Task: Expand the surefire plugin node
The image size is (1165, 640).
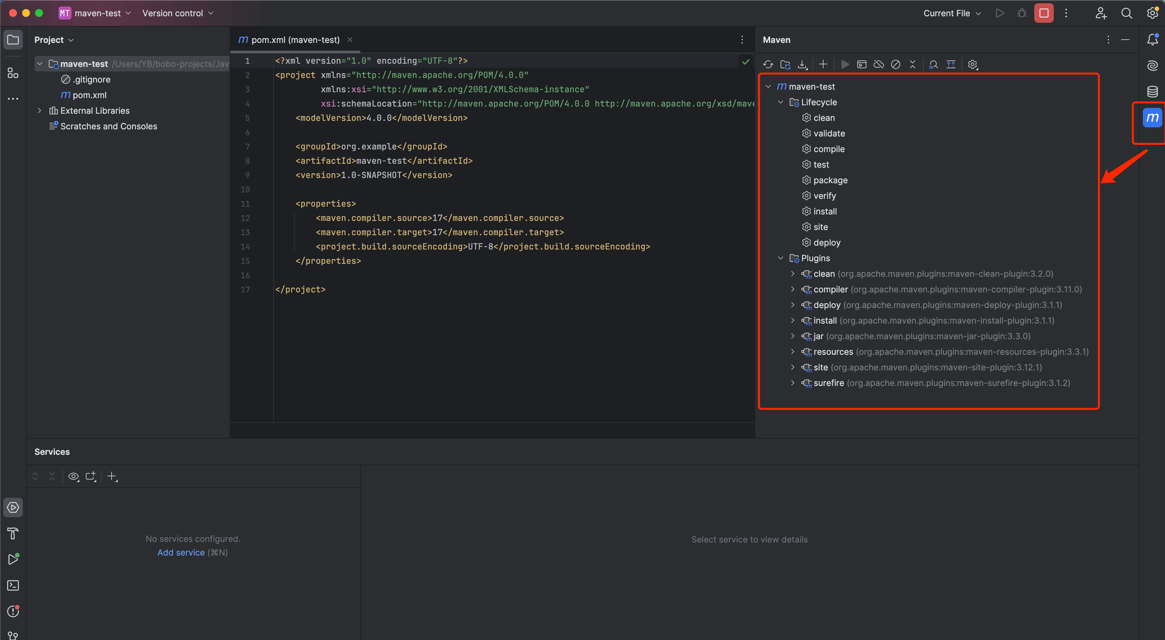Action: (x=792, y=383)
